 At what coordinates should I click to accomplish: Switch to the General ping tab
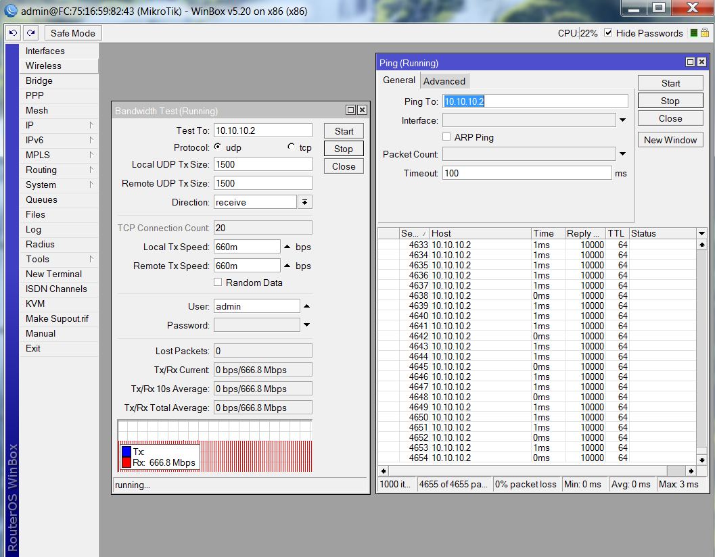coord(399,80)
